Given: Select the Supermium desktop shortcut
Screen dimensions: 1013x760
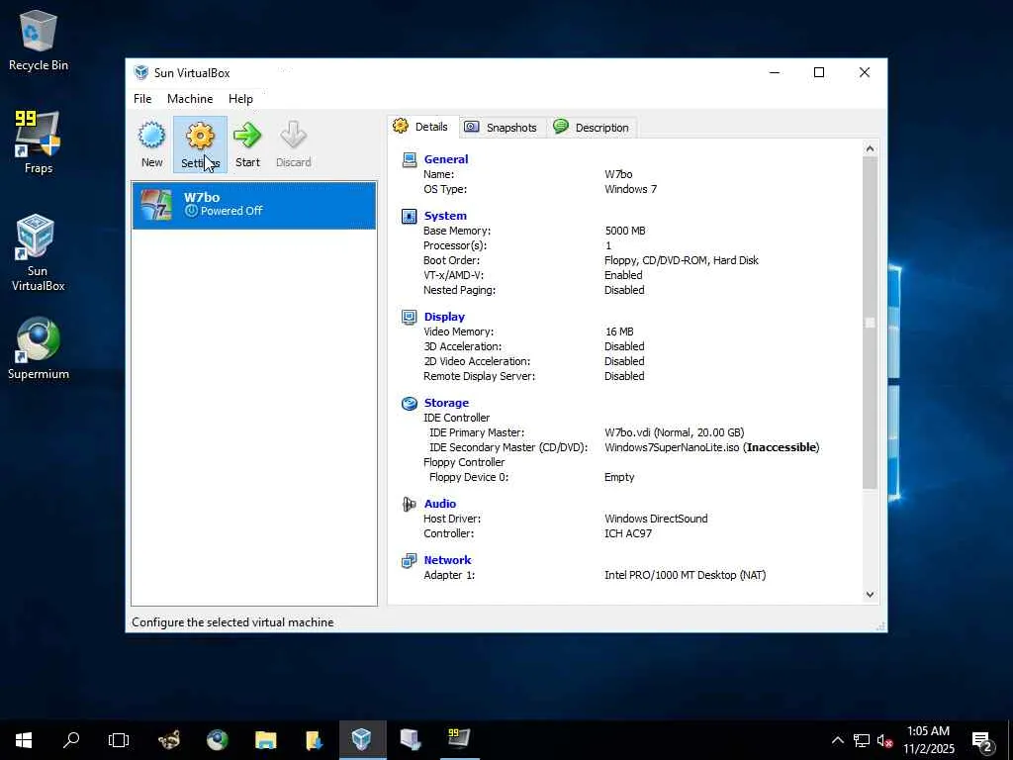Looking at the screenshot, I should coord(39,348).
